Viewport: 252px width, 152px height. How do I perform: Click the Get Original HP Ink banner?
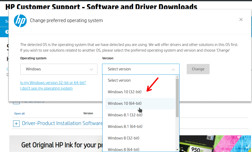tap(56, 144)
